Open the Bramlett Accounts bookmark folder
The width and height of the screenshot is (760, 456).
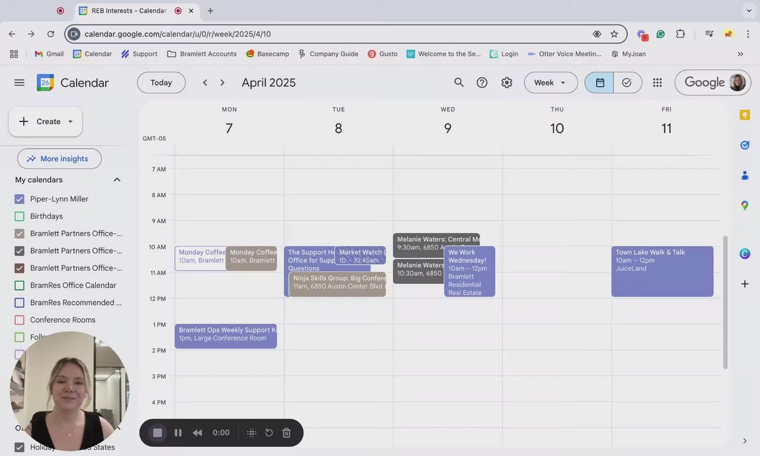pos(202,53)
